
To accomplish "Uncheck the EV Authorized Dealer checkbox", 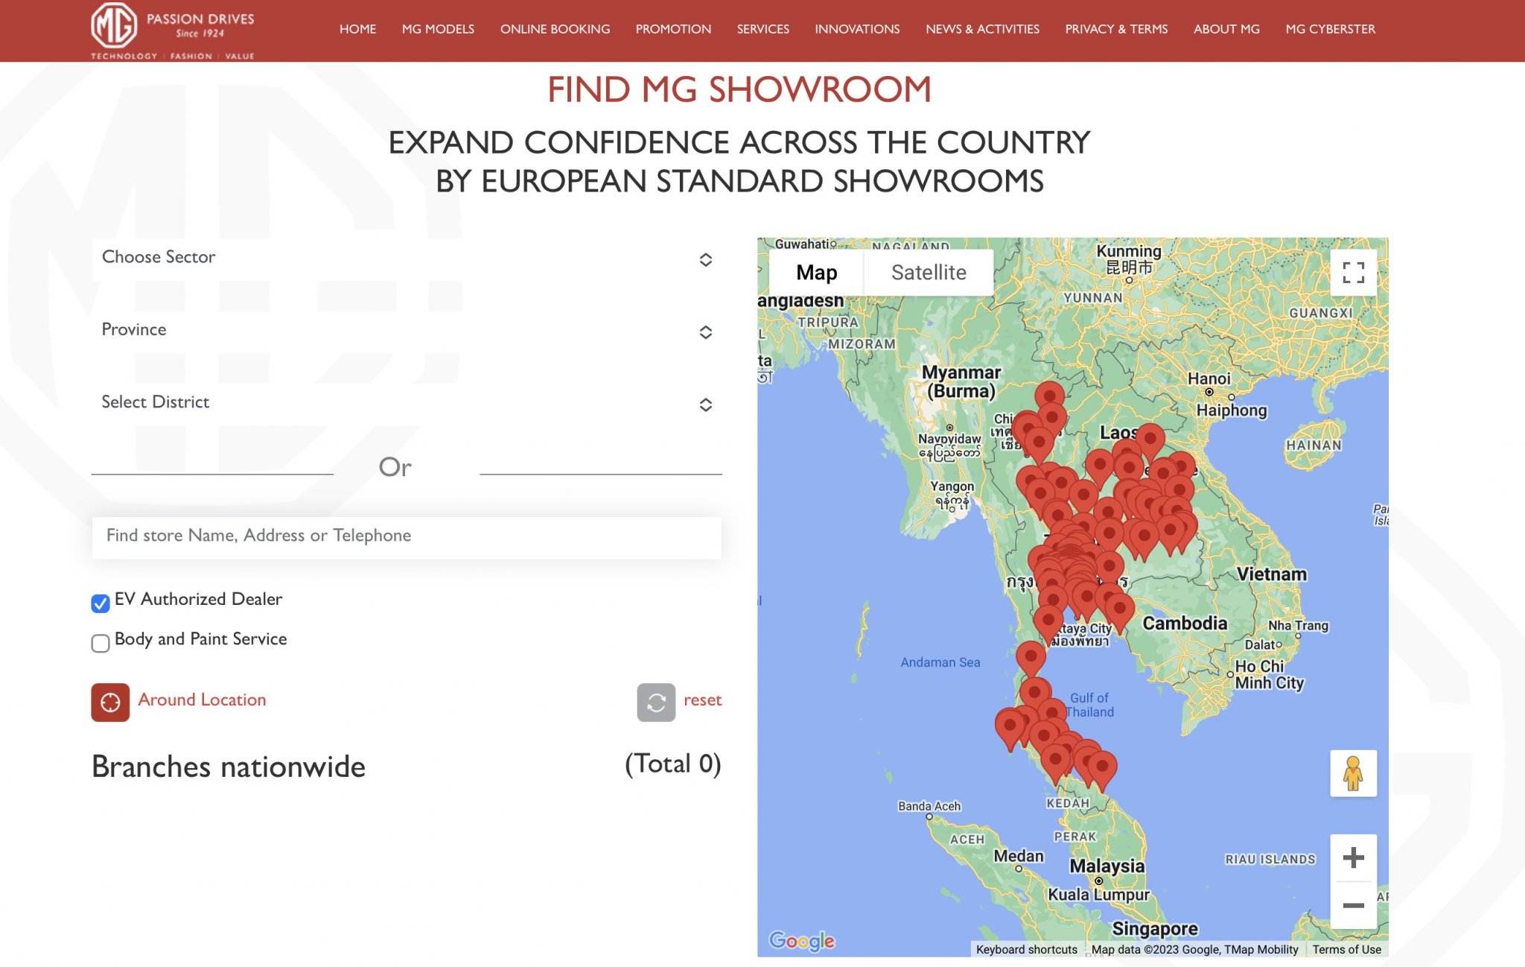I will pos(101,603).
